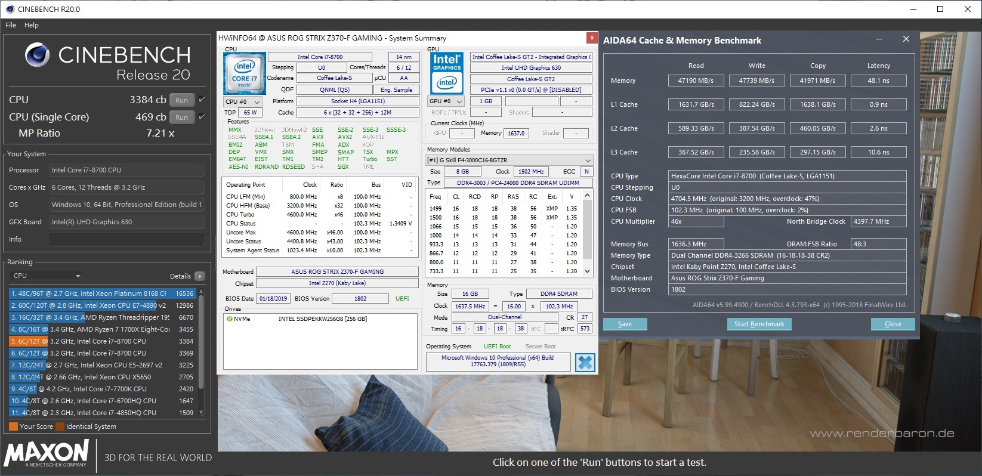Close the HWiNFO64 System Summary window

591,38
